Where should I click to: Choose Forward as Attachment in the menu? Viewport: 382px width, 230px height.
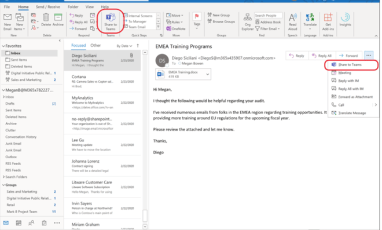pyautogui.click(x=352, y=97)
